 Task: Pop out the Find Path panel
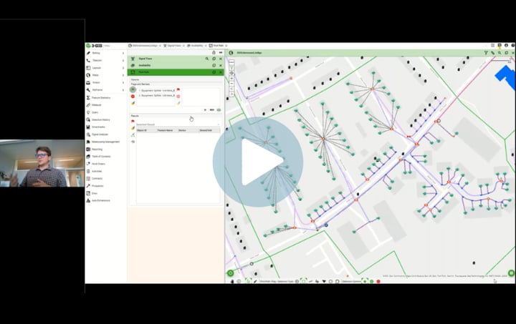(214, 72)
